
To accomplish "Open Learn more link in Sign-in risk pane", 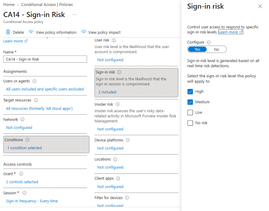I will (230, 32).
